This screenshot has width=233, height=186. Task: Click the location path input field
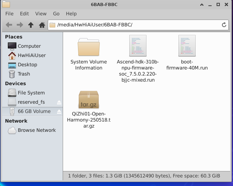(138, 25)
